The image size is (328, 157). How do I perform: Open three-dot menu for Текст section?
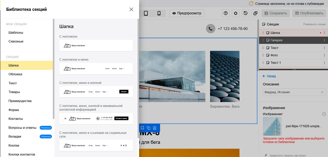click(x=324, y=48)
